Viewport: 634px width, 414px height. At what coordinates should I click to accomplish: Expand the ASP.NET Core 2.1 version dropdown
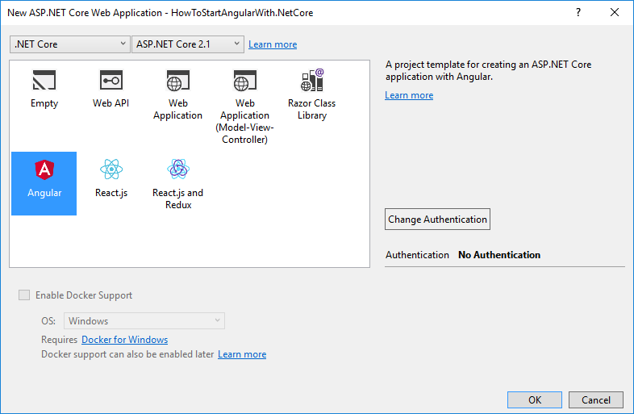click(188, 44)
